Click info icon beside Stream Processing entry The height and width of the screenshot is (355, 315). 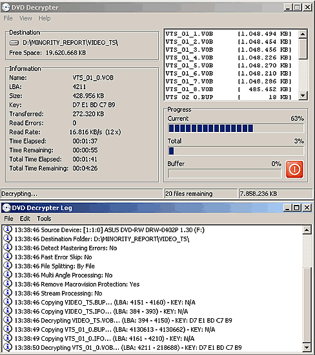pos(8,293)
